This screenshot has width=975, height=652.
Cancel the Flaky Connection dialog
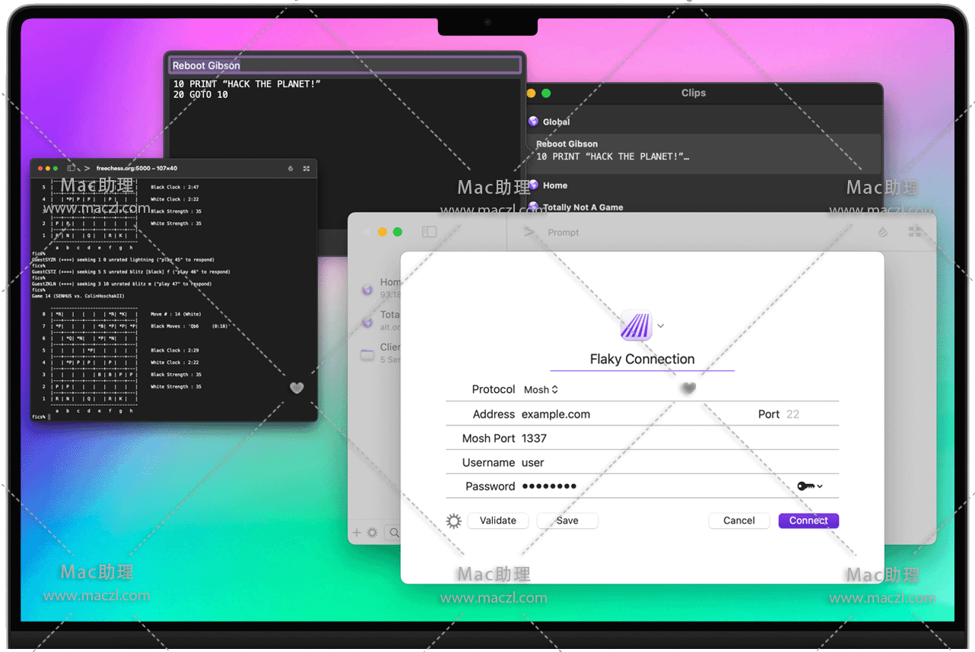click(x=738, y=521)
